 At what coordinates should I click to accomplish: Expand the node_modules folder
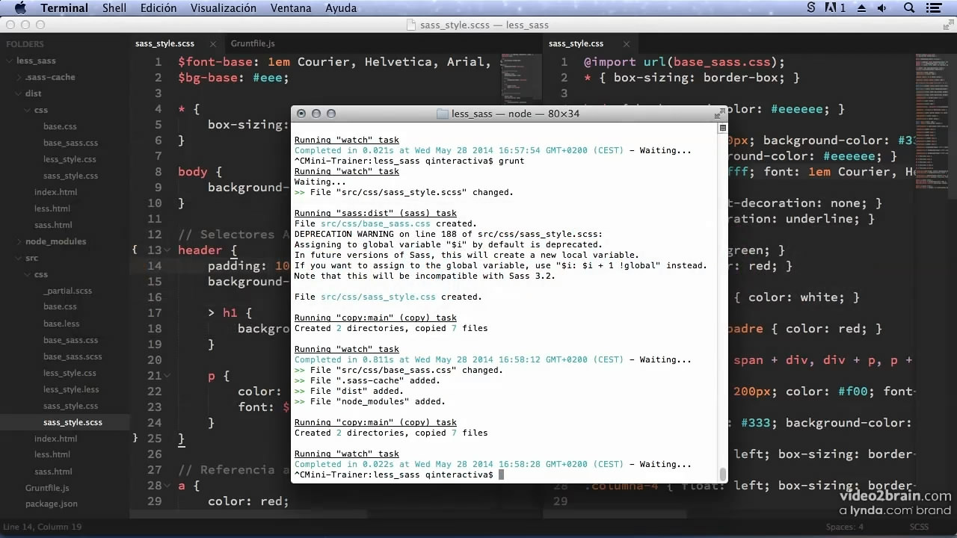(19, 241)
